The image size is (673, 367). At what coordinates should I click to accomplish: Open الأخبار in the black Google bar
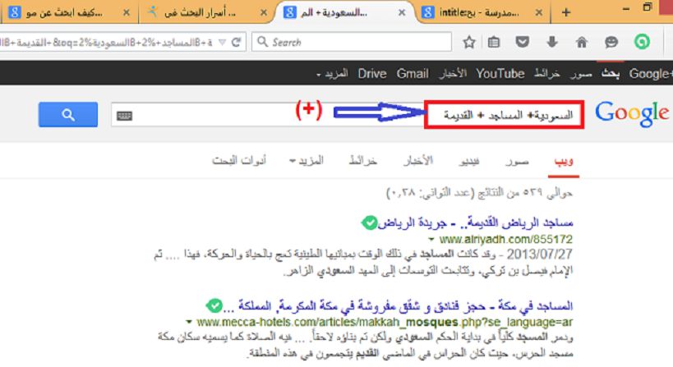[x=453, y=74]
